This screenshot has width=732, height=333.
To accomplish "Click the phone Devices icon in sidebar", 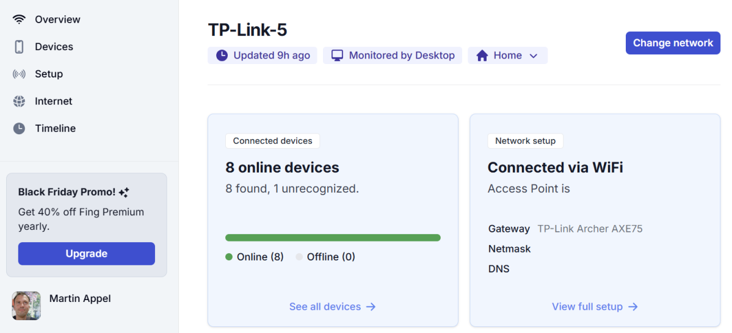I will (x=20, y=47).
